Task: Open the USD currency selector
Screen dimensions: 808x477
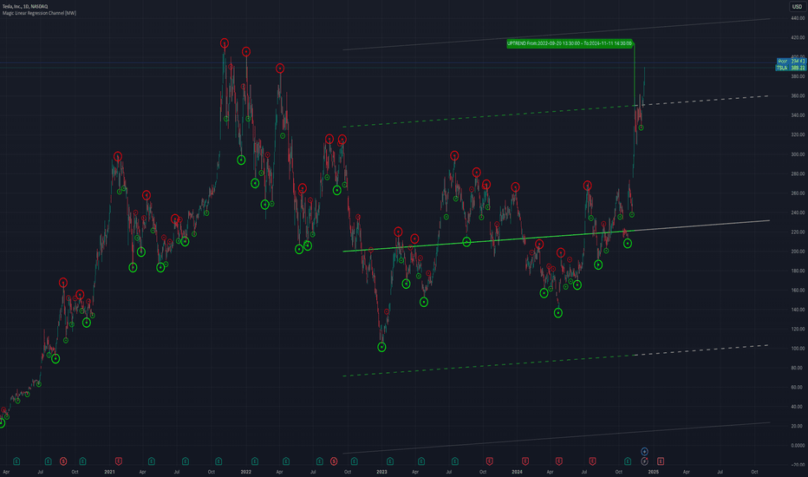Action: (797, 7)
